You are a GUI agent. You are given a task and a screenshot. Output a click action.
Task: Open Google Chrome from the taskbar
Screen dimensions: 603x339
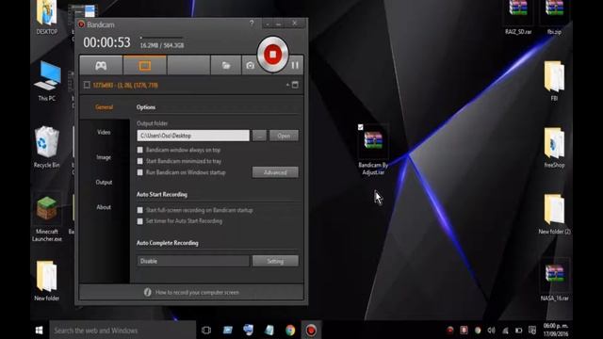click(x=290, y=331)
